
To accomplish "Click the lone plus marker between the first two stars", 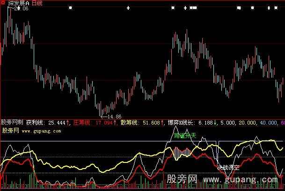I will (128, 8).
